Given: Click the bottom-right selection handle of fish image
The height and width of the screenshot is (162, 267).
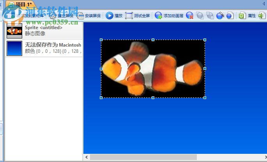Looking at the screenshot, I should (x=205, y=98).
